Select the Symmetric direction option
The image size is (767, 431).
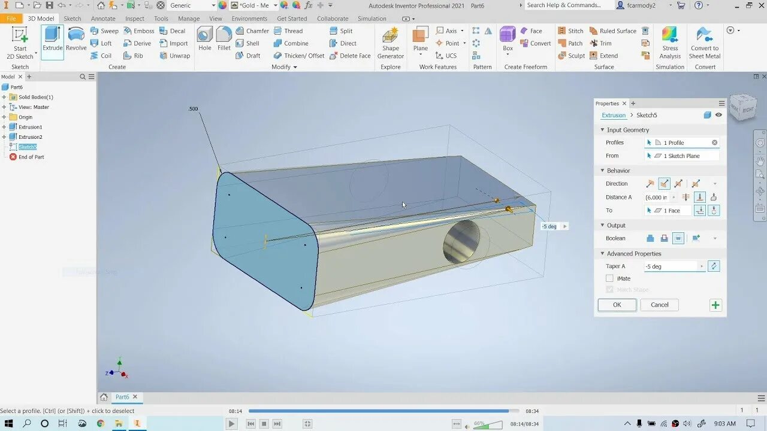[x=678, y=184]
